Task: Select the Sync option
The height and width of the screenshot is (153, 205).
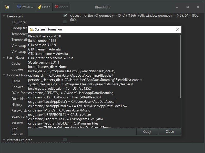Action: coord(15,128)
